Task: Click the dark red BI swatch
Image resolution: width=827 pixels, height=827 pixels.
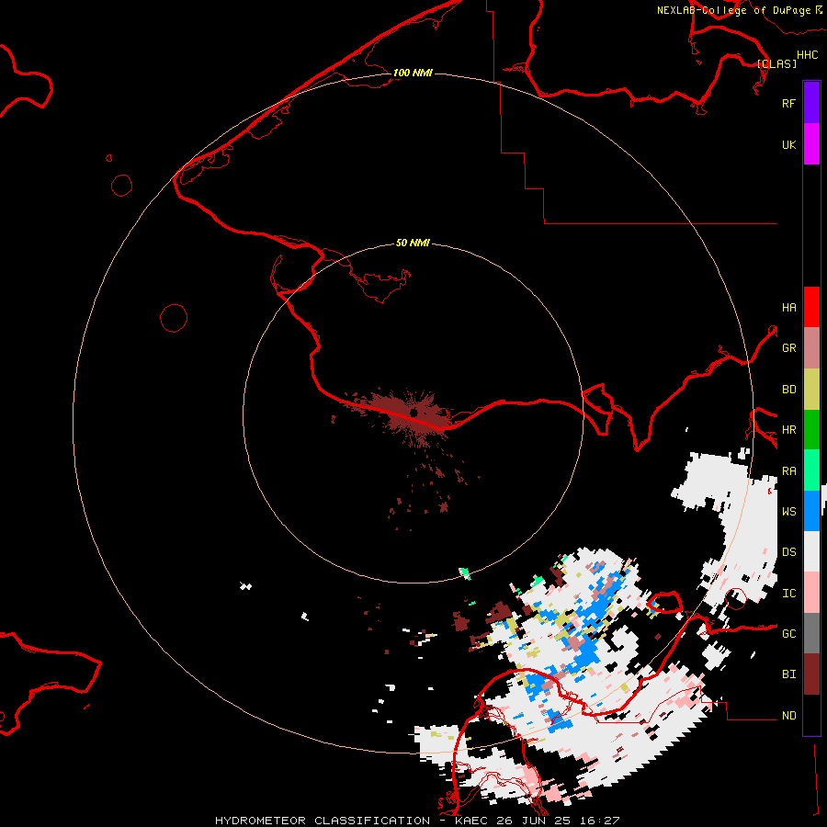Action: (811, 674)
